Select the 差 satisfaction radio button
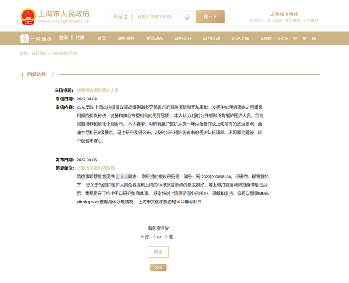The height and width of the screenshot is (283, 349). [166, 237]
